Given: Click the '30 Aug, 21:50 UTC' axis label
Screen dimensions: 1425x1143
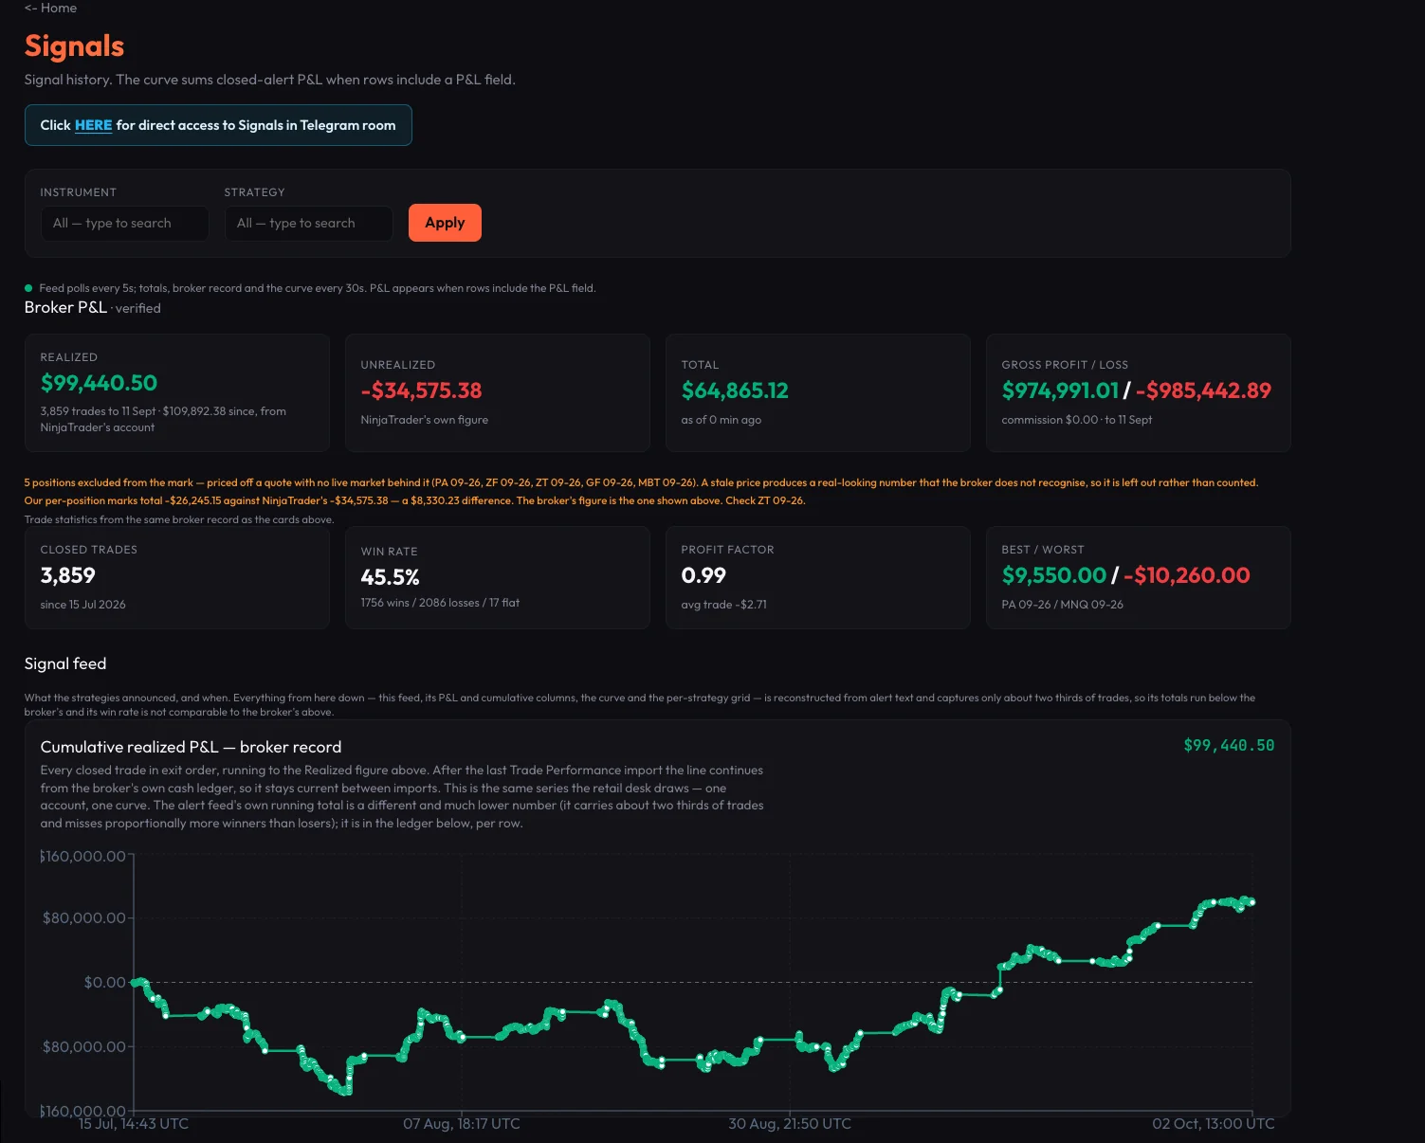Looking at the screenshot, I should (x=790, y=1124).
